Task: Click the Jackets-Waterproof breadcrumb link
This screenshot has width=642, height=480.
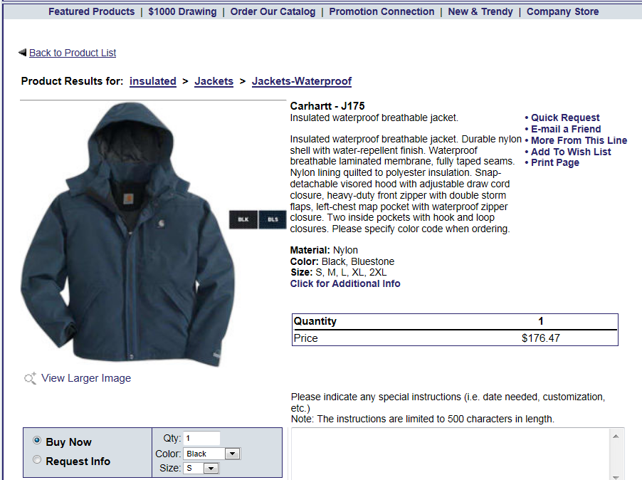Action: pyautogui.click(x=302, y=81)
